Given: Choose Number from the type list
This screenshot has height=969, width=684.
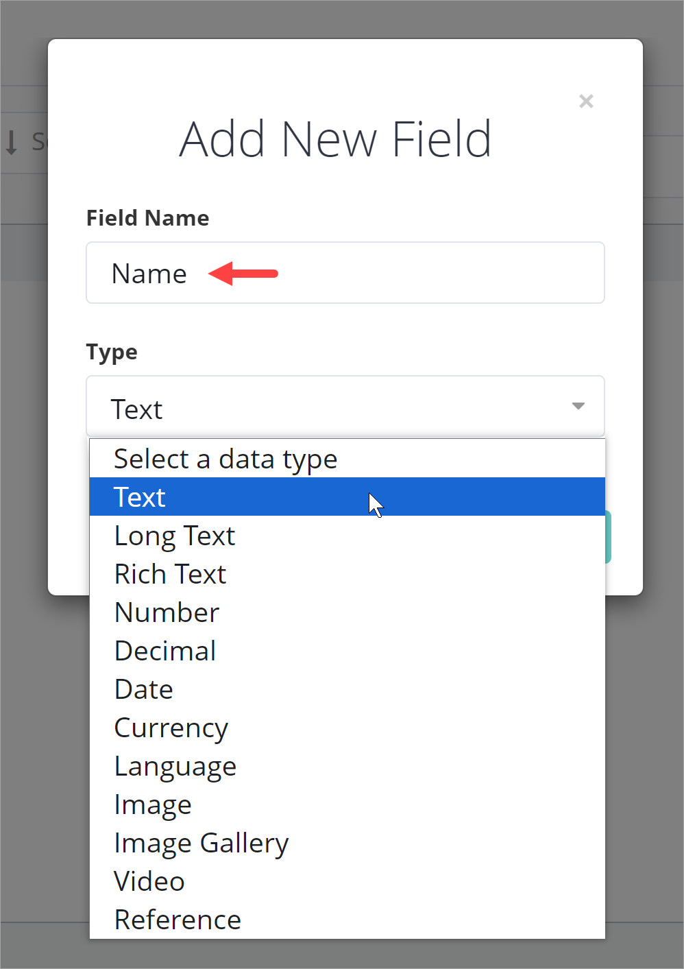Looking at the screenshot, I should point(167,612).
